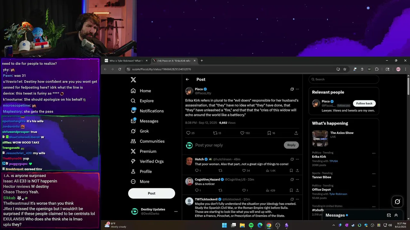Switch to the 'Who is Tyler Robinson' tab
Image resolution: width=410 pixels, height=230 pixels.
coord(127,61)
